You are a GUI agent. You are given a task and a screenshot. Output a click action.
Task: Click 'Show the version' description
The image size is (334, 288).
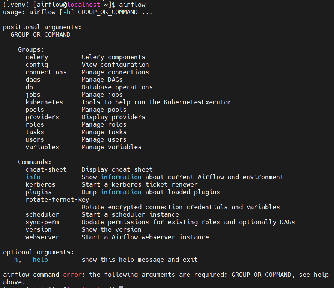coord(112,230)
